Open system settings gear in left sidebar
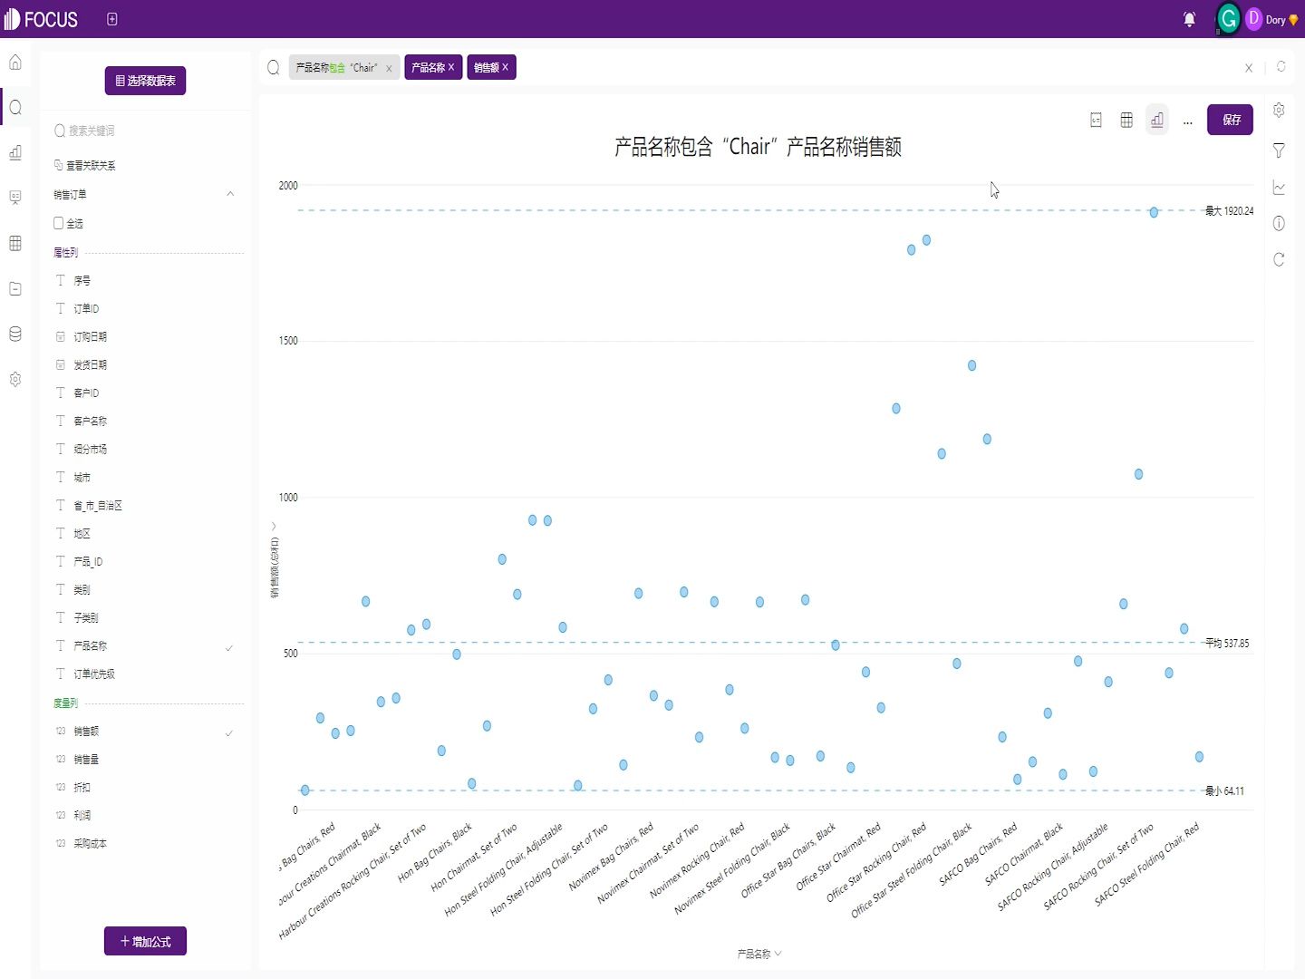 [15, 379]
